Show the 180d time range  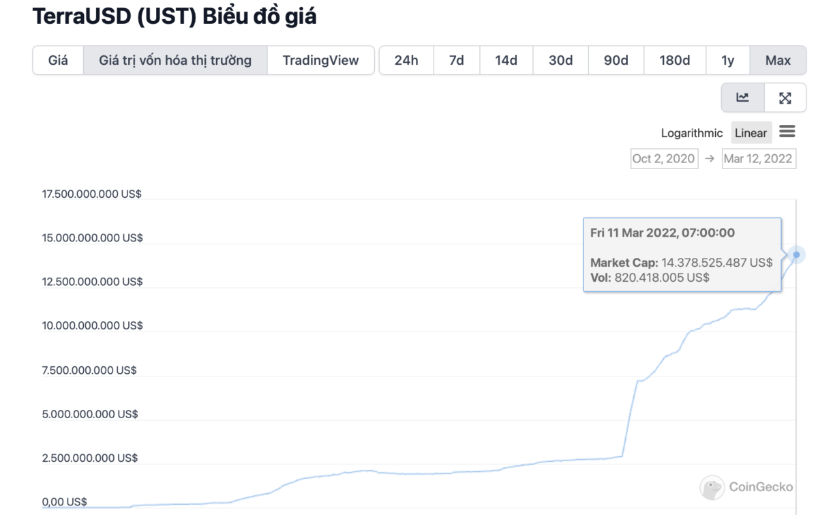[675, 60]
